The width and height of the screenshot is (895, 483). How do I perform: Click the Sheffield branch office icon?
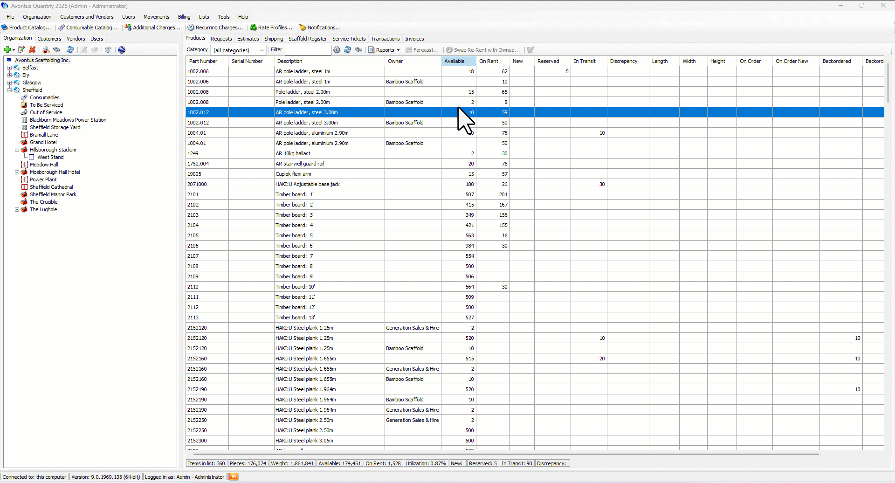(17, 90)
